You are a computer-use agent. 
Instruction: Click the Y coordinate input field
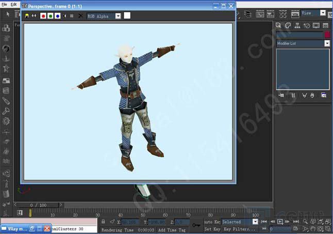(x=157, y=222)
